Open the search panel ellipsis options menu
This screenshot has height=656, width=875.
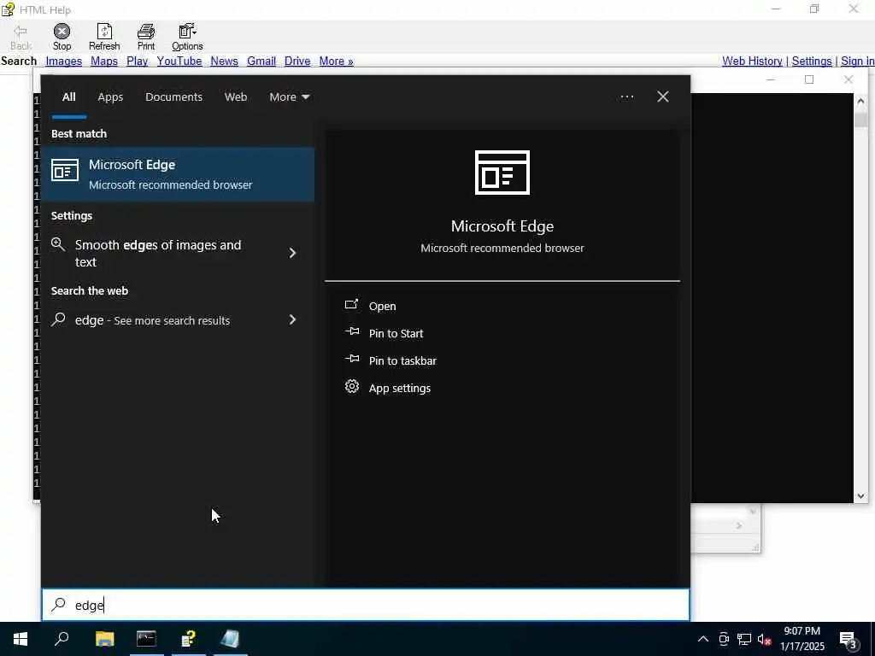coord(626,97)
